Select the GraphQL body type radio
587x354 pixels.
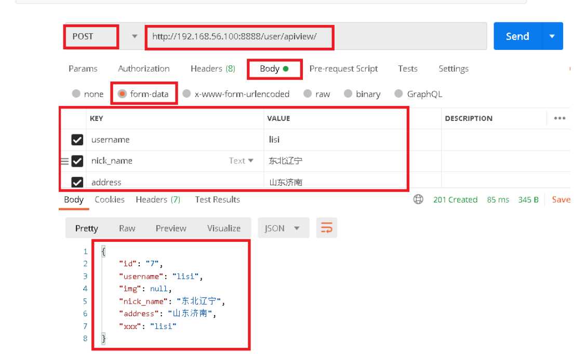pyautogui.click(x=399, y=93)
